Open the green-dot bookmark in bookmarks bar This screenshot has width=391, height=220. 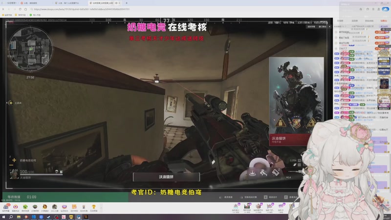click(x=35, y=15)
